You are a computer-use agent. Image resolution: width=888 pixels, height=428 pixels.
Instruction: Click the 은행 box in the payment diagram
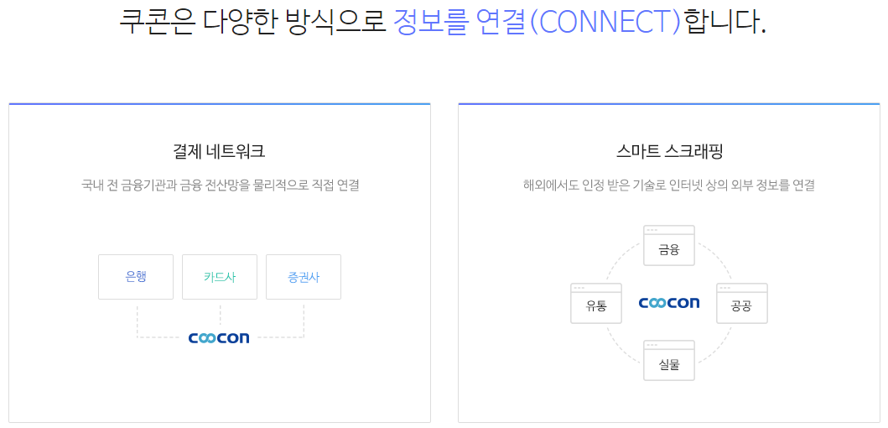point(136,277)
